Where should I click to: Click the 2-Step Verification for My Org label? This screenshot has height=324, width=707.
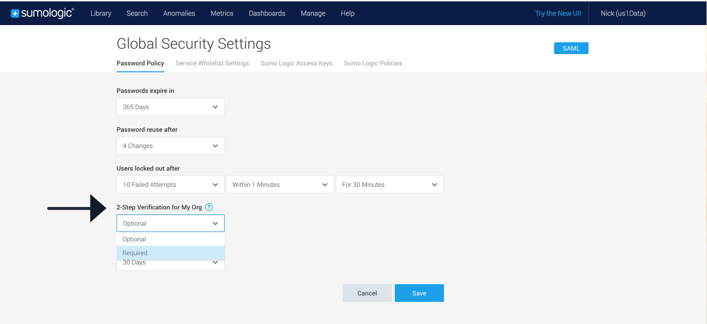[159, 207]
